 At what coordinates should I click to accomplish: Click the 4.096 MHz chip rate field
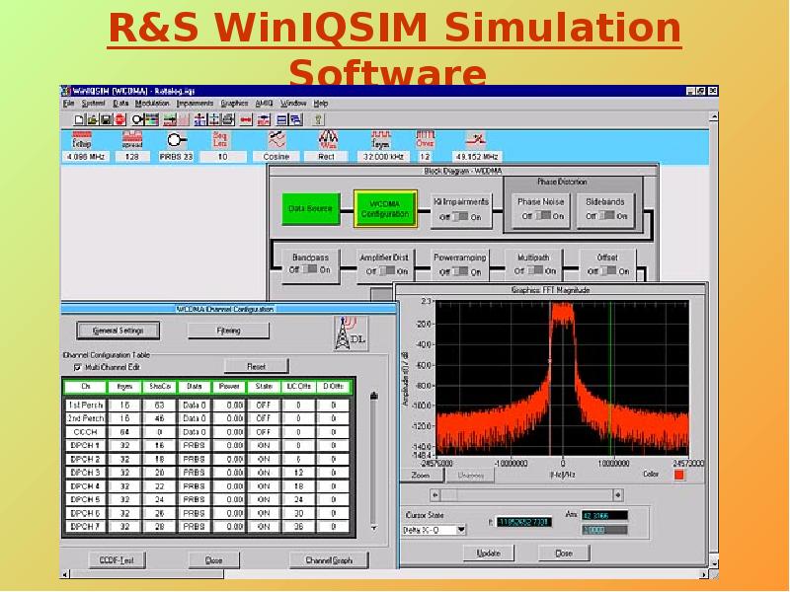click(86, 157)
